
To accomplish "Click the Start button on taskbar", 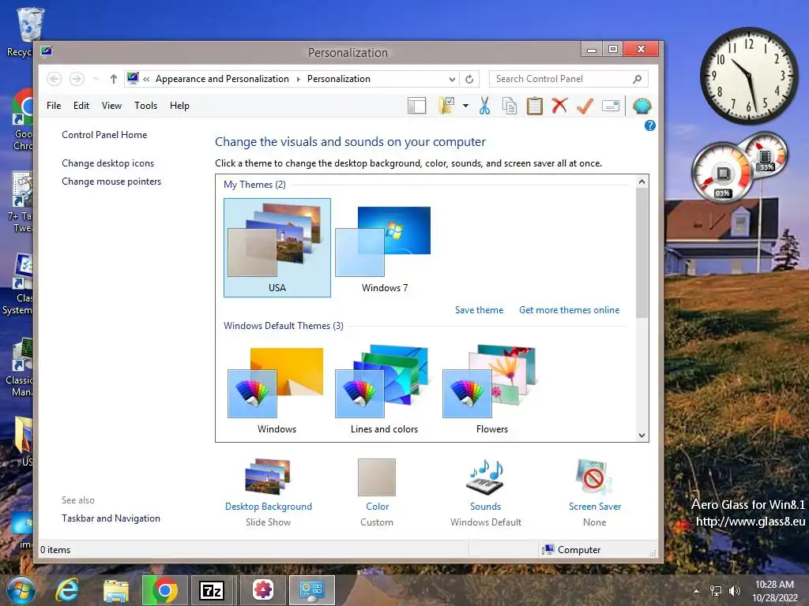I will 21,590.
